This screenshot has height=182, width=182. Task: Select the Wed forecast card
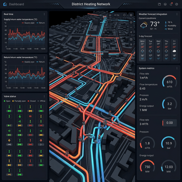click(x=158, y=50)
